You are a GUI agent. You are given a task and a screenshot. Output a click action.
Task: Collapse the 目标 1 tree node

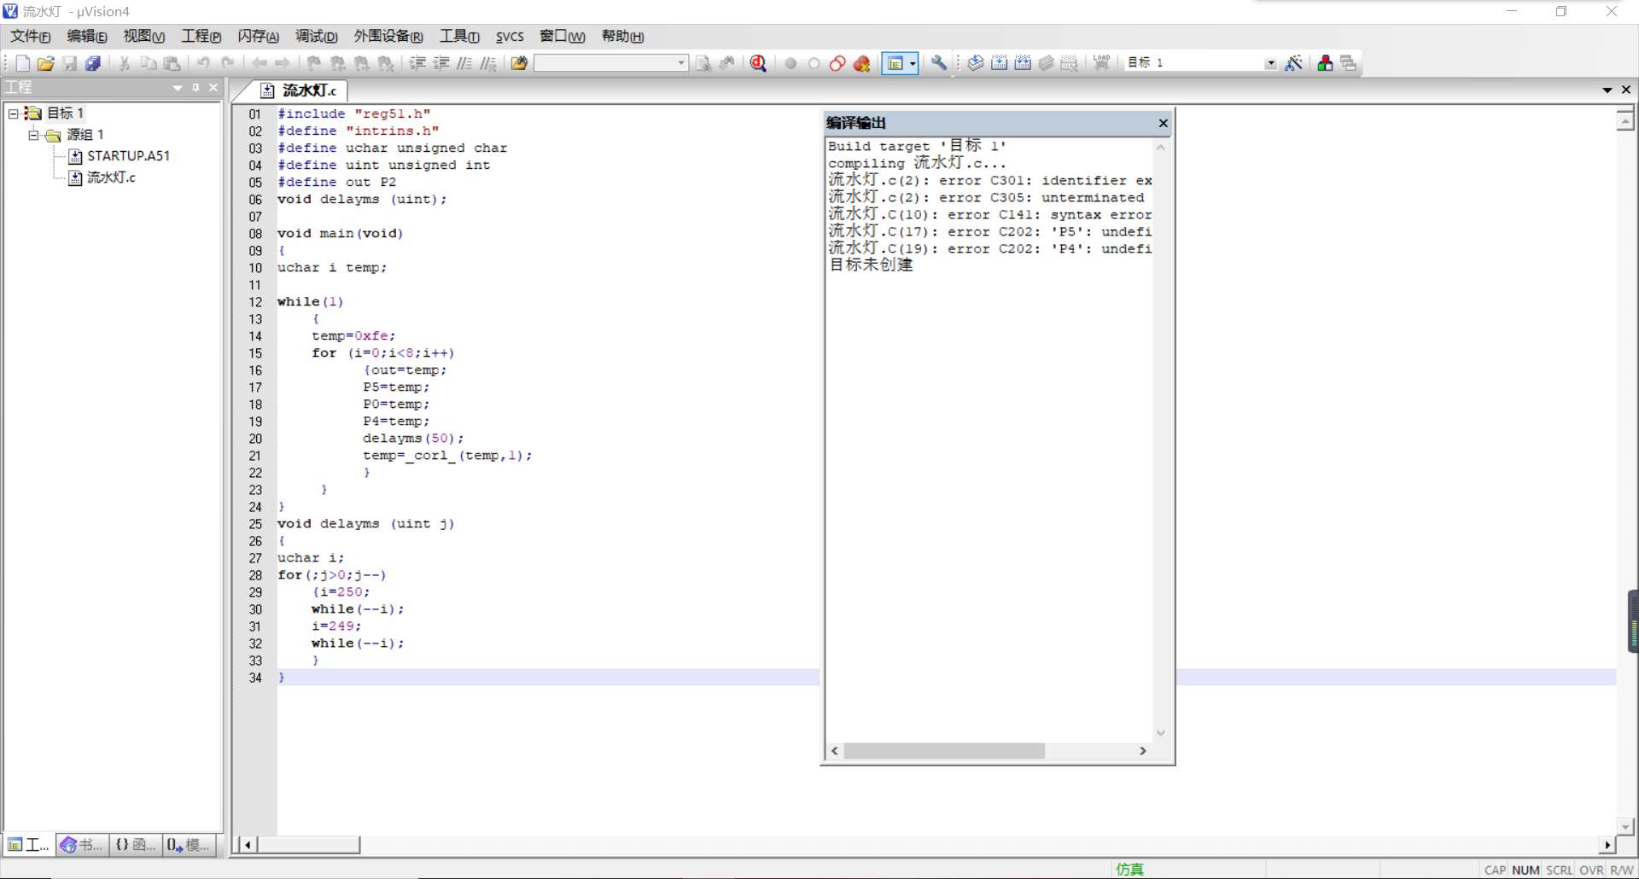(14, 114)
